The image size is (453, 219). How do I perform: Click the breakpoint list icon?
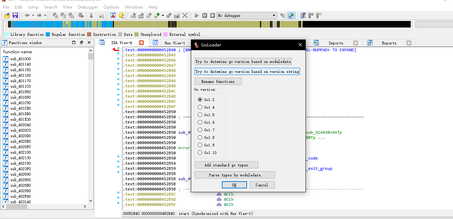click(303, 15)
